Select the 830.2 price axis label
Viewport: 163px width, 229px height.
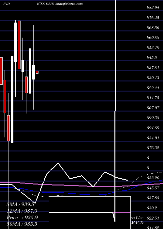[x=152, y=208]
